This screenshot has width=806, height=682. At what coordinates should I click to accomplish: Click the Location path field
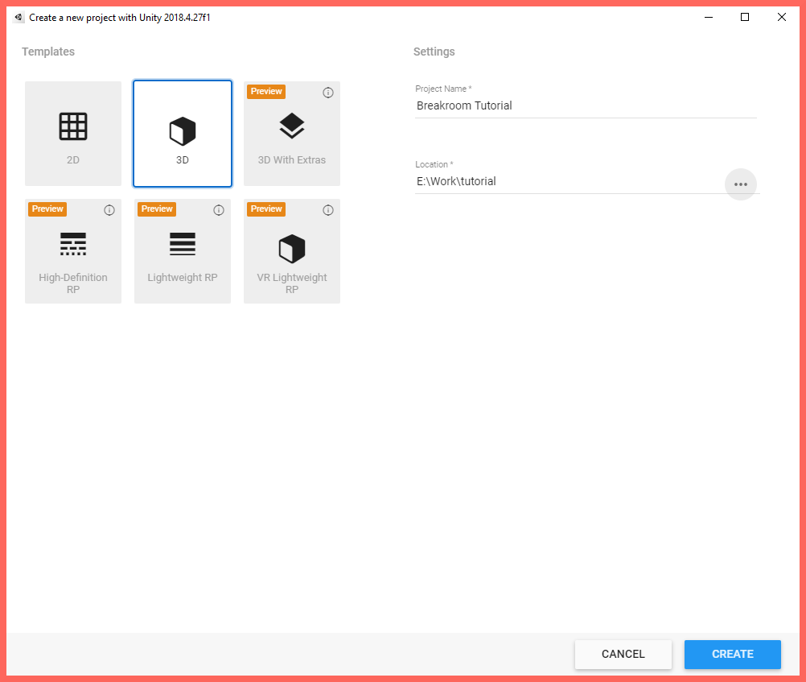tap(567, 181)
